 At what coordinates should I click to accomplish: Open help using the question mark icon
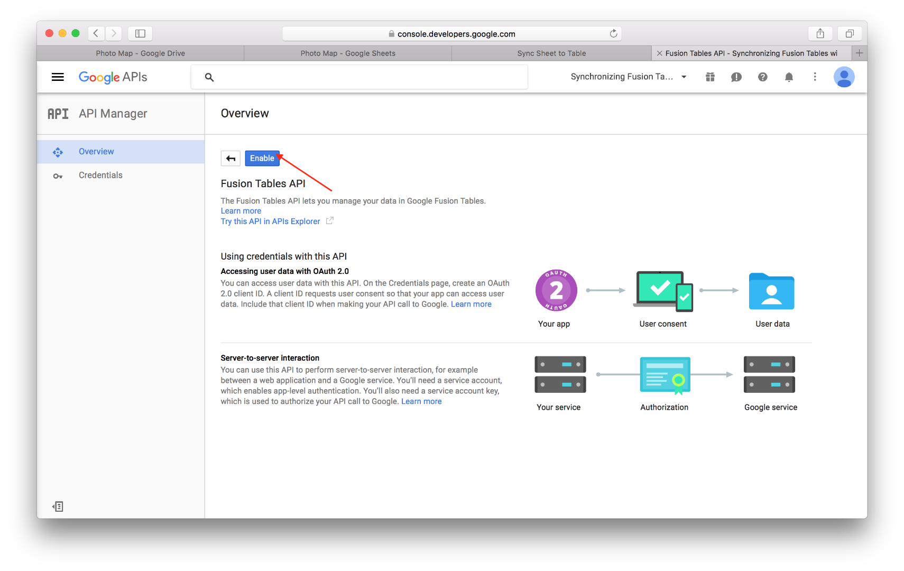point(763,77)
